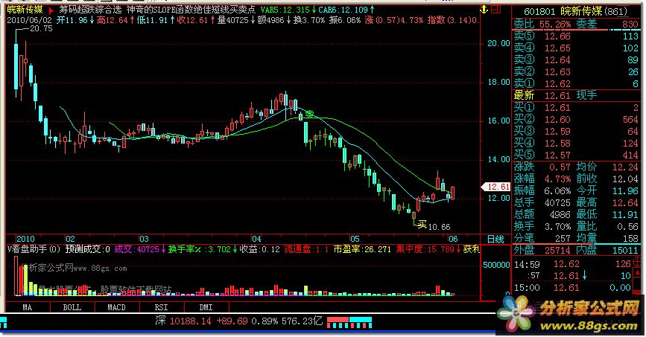Click the 买 buy signal marker at 10.66

[421, 222]
